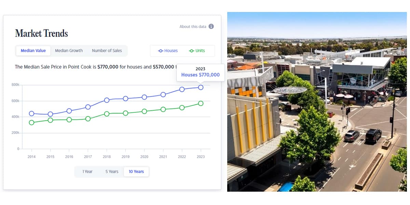The width and height of the screenshot is (410, 205).
Task: Open the About this data info icon
Action: [211, 26]
